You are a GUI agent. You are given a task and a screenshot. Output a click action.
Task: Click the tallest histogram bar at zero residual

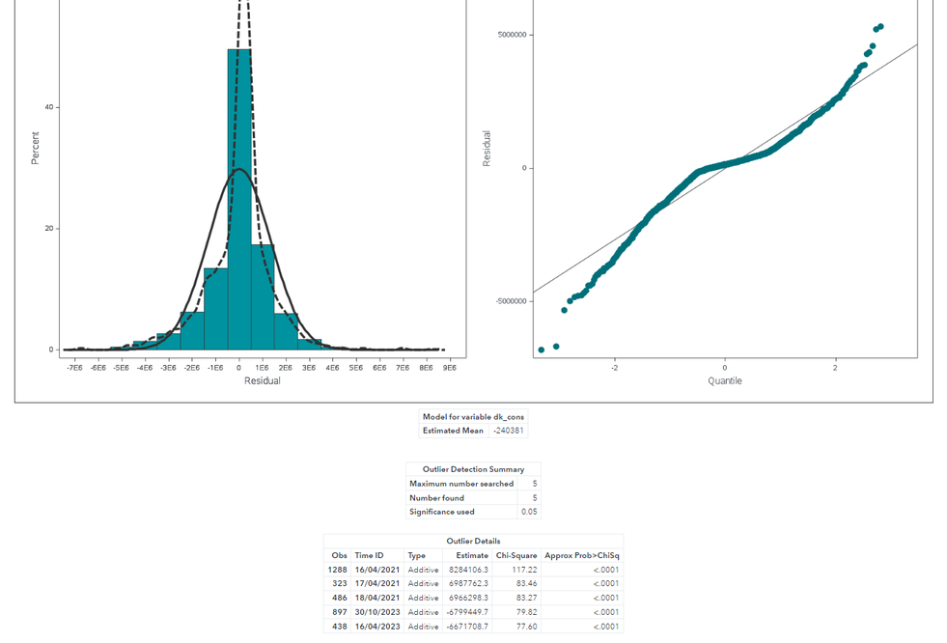pyautogui.click(x=239, y=199)
